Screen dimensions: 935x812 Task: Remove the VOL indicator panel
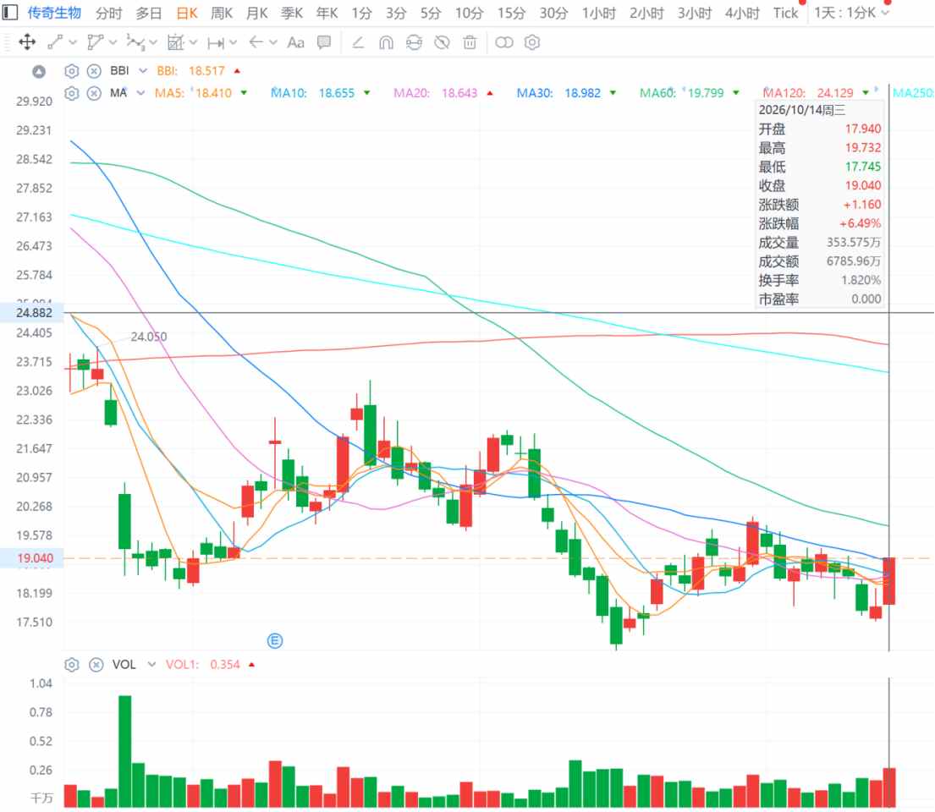(96, 664)
